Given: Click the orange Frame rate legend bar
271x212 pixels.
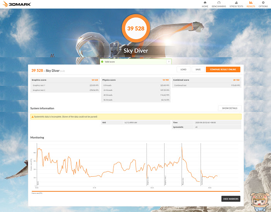Looking at the screenshot, I should 135,191.
